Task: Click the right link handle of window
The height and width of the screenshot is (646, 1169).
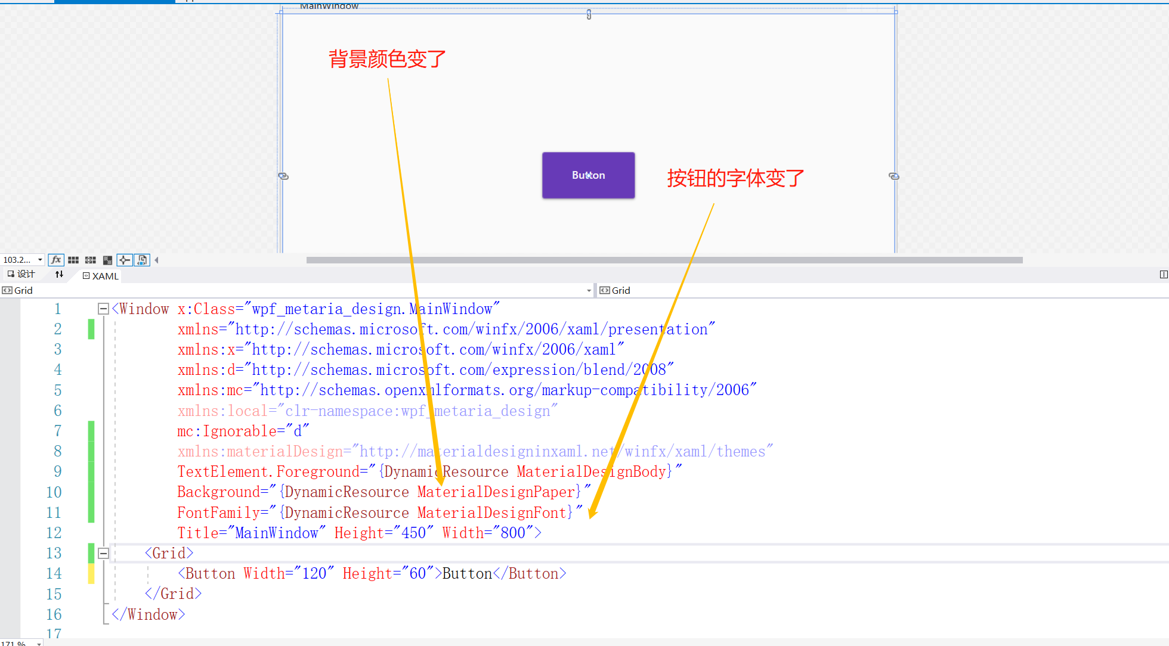Action: pos(893,176)
